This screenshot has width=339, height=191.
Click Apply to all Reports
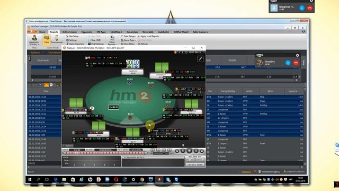point(148,36)
